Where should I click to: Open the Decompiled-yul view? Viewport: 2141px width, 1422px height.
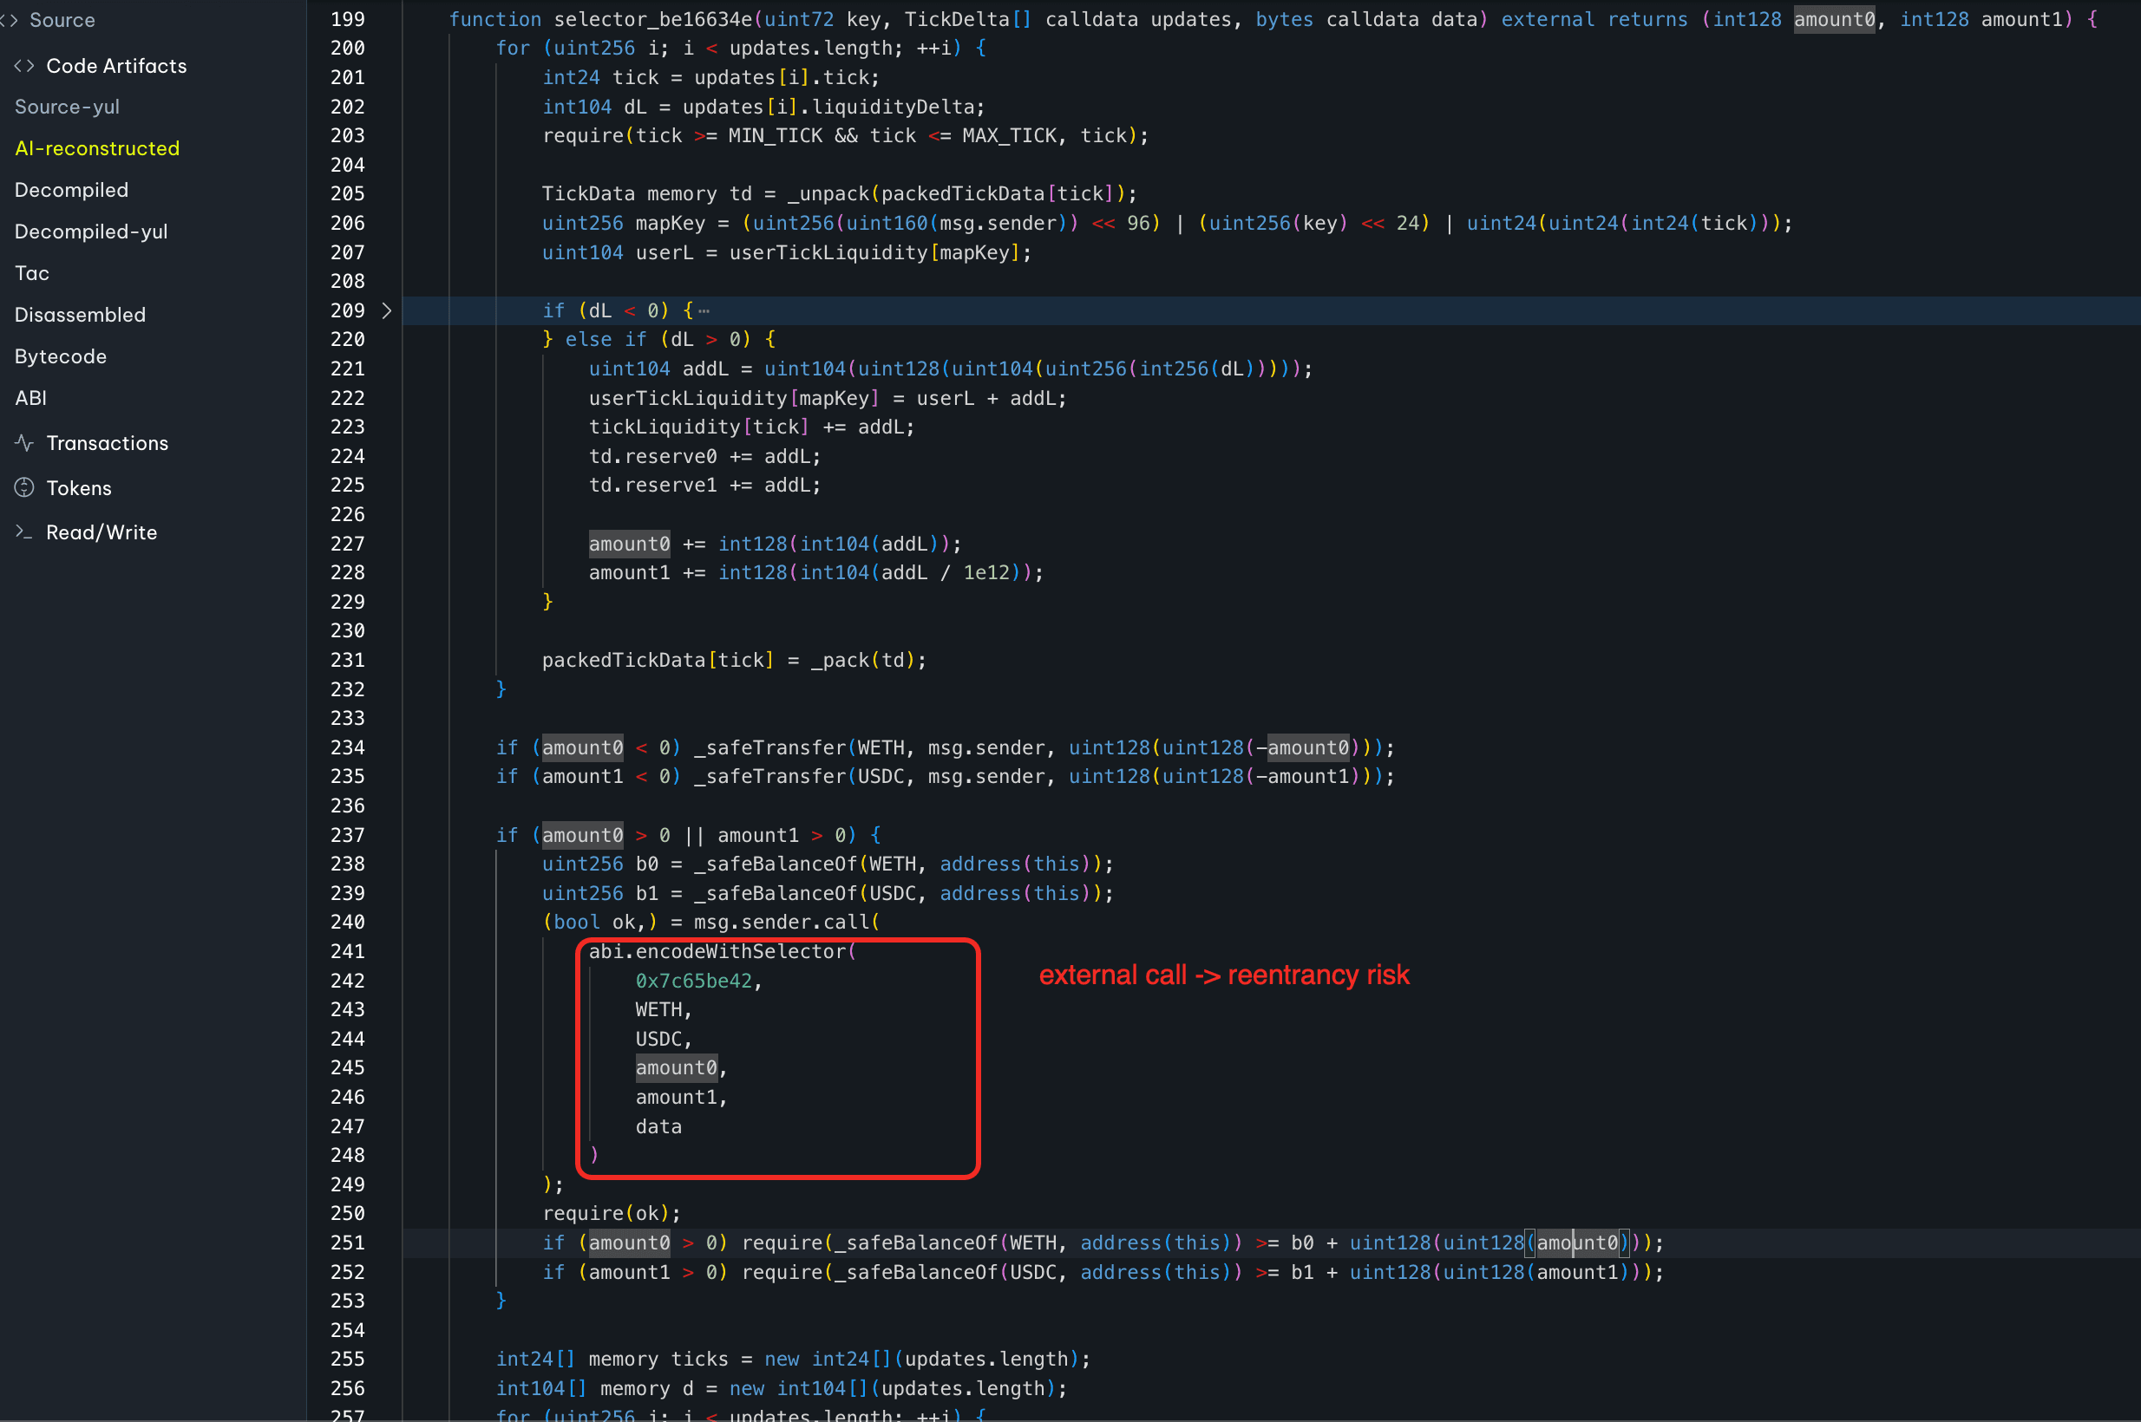(91, 232)
